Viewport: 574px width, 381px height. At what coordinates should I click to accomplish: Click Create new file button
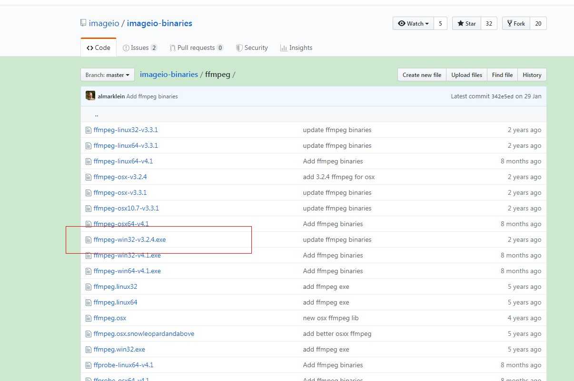(422, 75)
